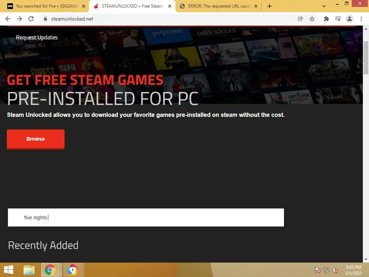Open a new tab with the plus button

[x=270, y=6]
